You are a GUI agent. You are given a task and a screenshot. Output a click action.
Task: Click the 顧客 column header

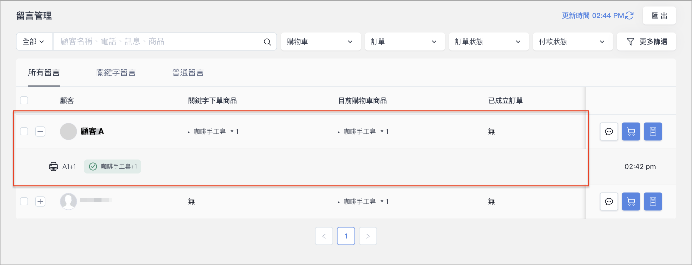(67, 100)
